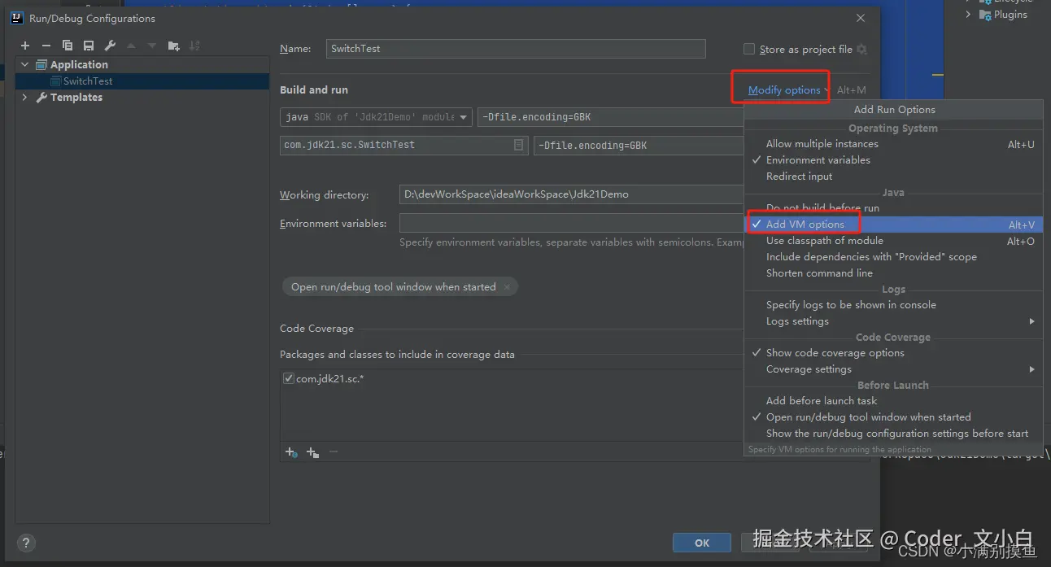Select Specify logs to be shown in console
Screen dimensions: 1051x567
coord(893,305)
